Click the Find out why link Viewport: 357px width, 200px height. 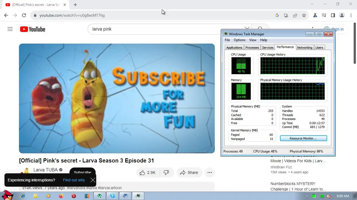pyautogui.click(x=74, y=180)
